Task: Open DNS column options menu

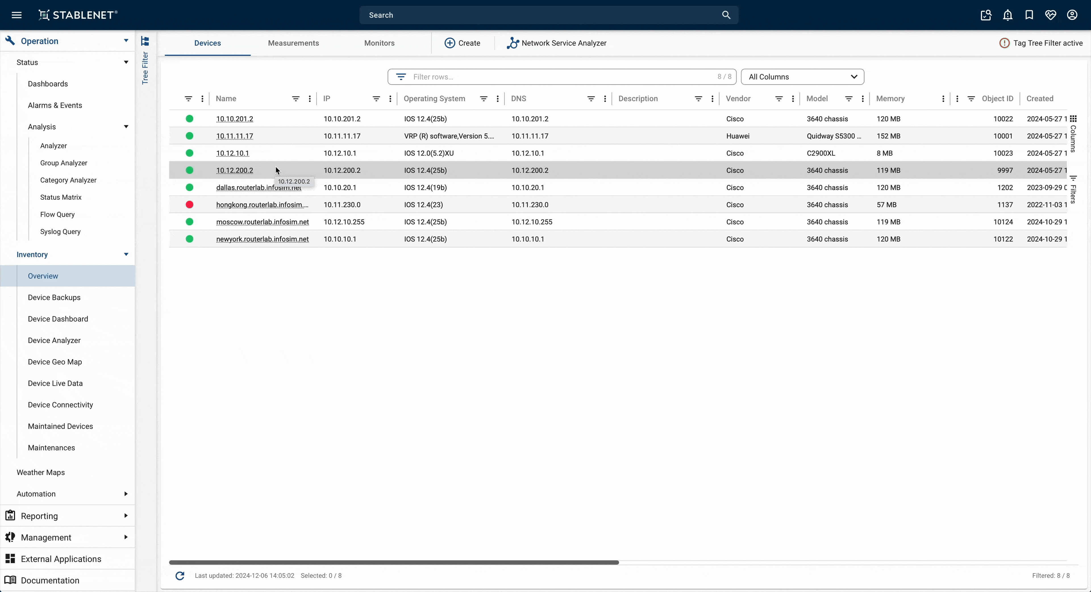Action: [x=605, y=99]
